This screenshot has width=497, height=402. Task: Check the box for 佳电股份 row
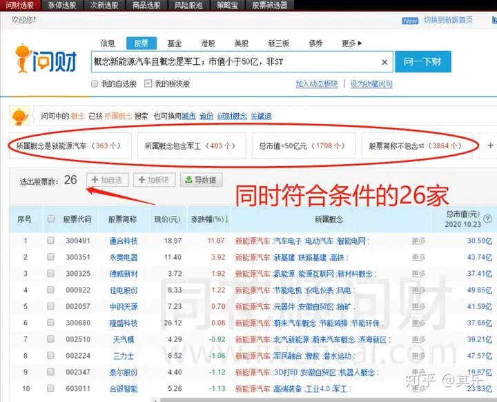click(50, 290)
